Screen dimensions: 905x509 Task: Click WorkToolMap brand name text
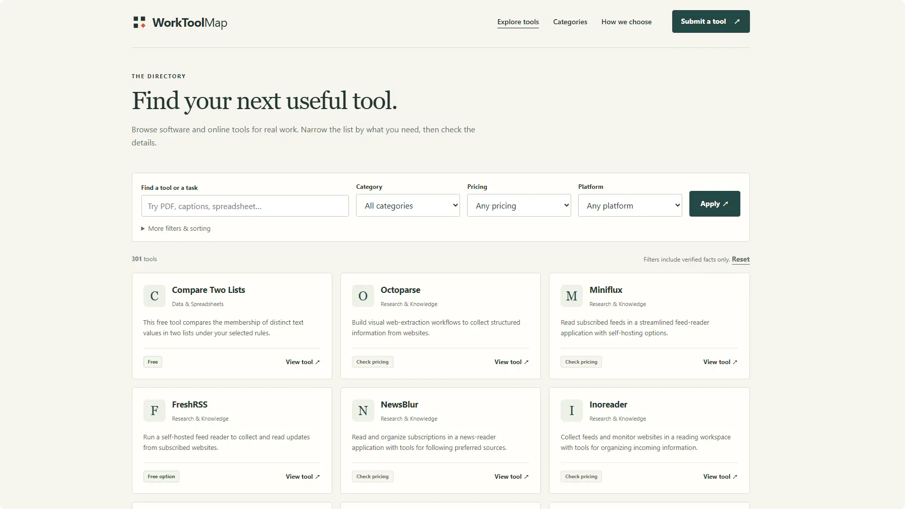tap(190, 23)
